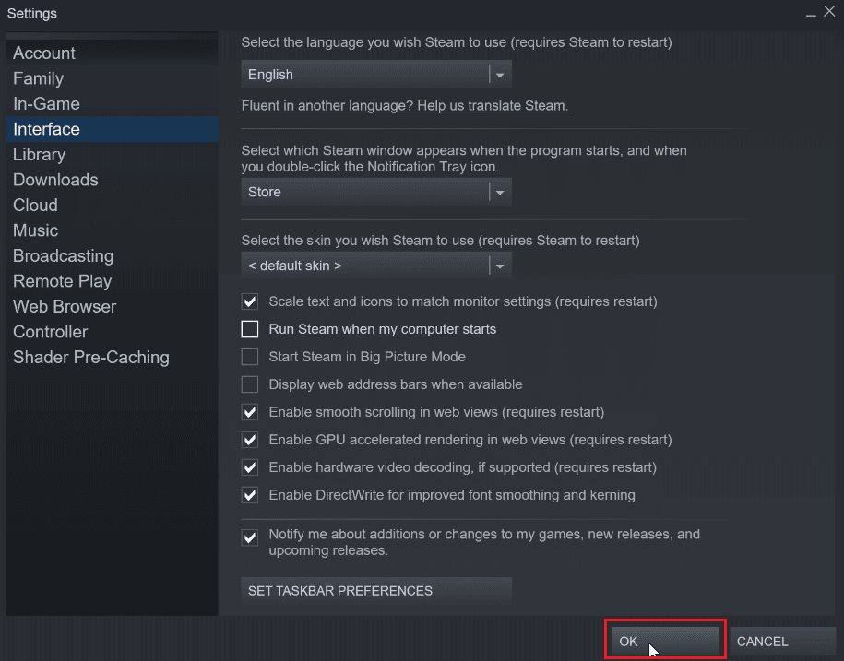Uncheck Enable DirectWrite for font smoothing

[249, 495]
